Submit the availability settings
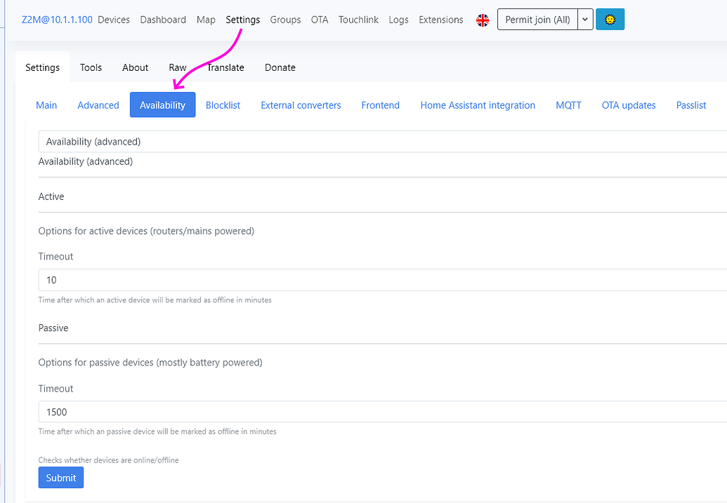Viewport: 727px width, 503px height. click(60, 477)
